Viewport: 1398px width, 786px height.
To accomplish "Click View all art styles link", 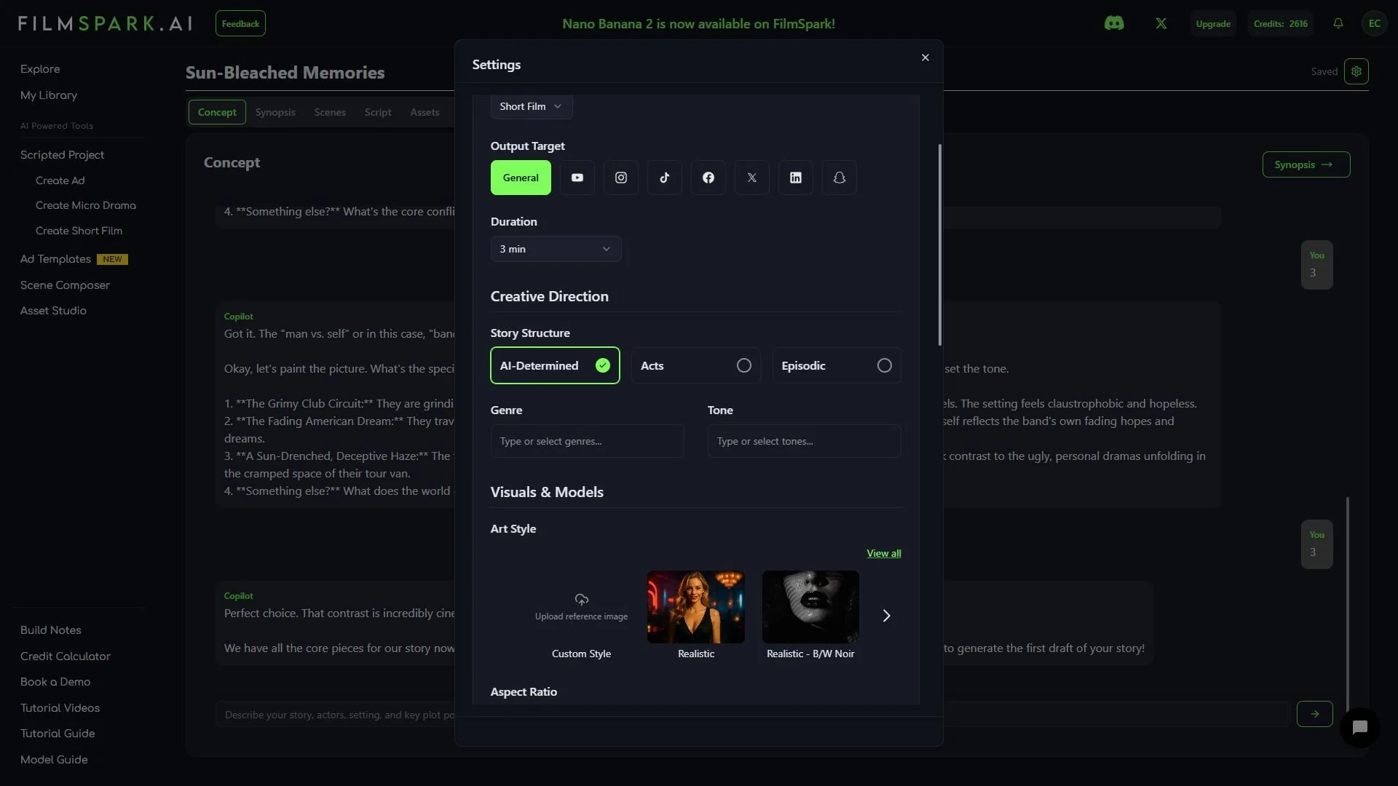I will point(883,553).
